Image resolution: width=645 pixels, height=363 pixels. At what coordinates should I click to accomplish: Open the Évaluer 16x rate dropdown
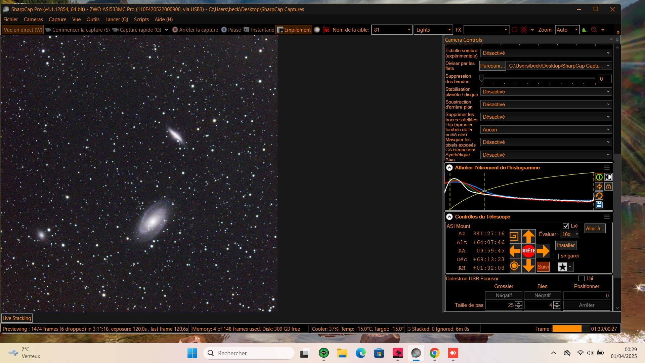[569, 234]
